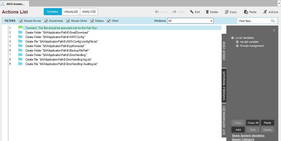Click the green comment icon on line 1

point(20,28)
